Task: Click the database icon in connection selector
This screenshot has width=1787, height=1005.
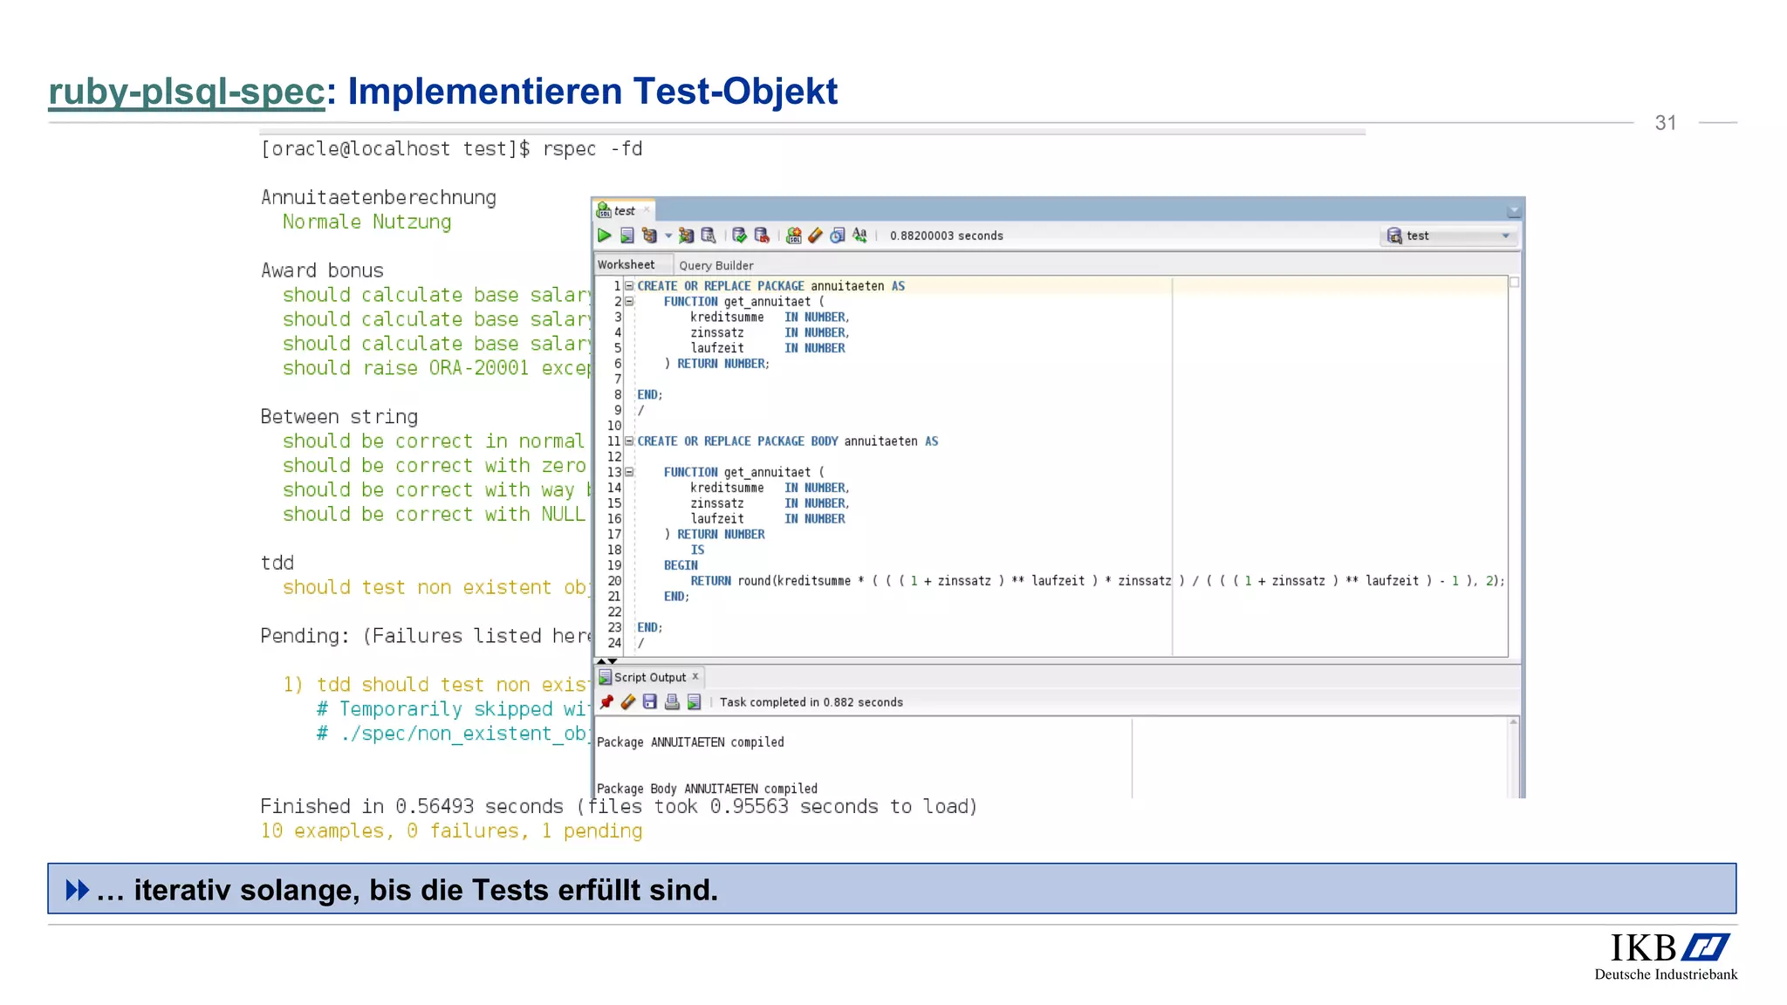Action: [x=1394, y=236]
